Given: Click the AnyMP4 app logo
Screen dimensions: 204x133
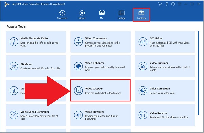Looking at the screenshot, I should (x=7, y=4).
